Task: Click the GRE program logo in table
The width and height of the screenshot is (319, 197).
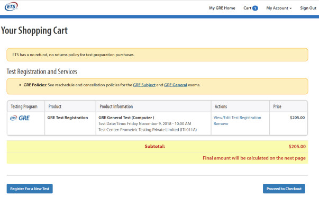Action: point(20,118)
